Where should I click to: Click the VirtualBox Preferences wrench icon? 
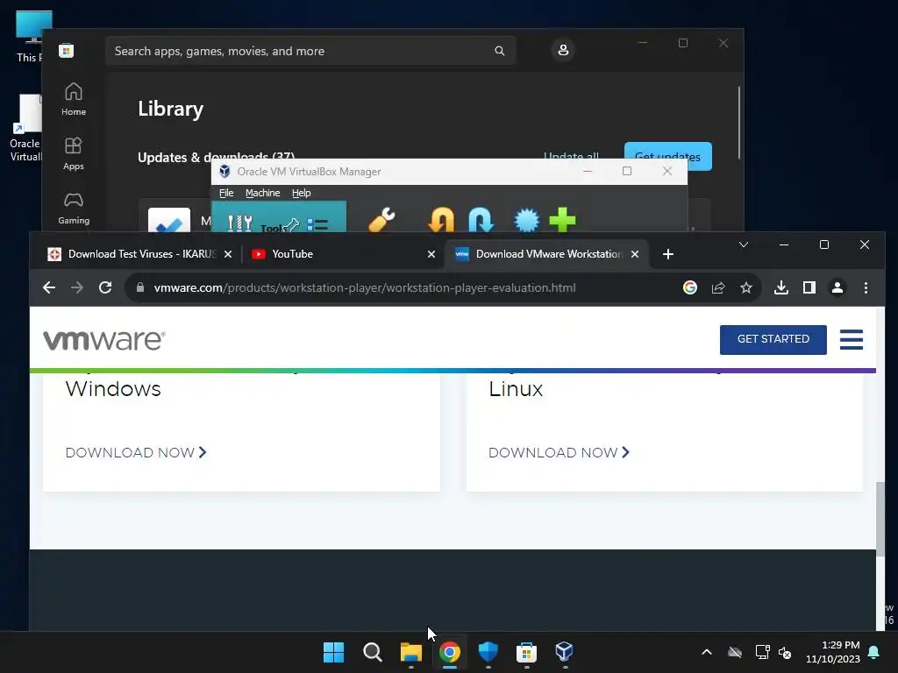click(381, 220)
